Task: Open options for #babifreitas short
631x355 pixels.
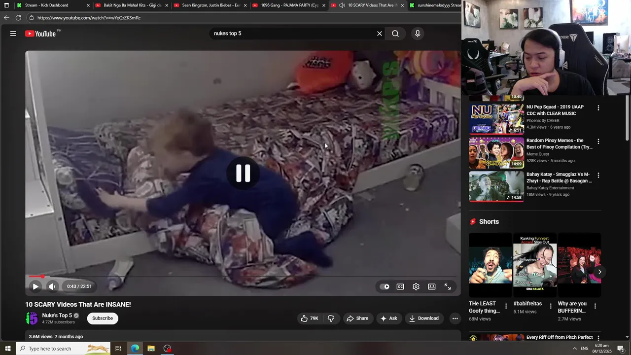Action: [551, 306]
